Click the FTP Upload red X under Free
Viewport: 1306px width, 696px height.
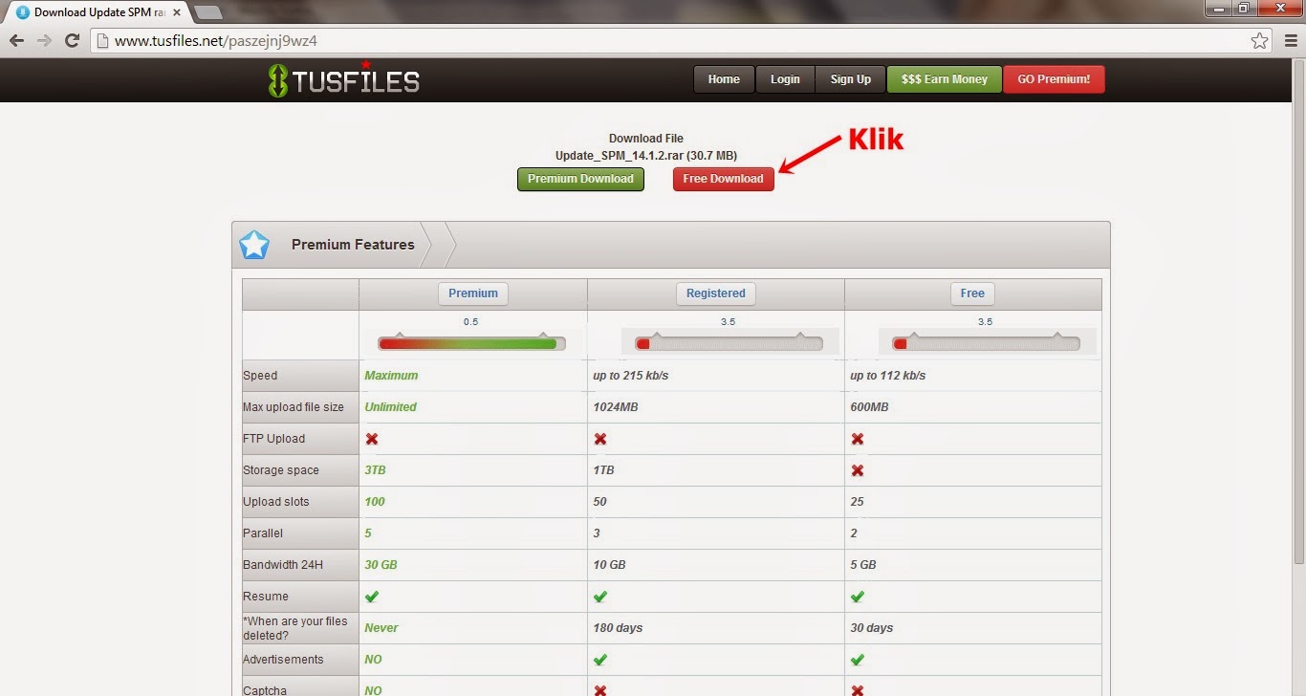pyautogui.click(x=858, y=439)
